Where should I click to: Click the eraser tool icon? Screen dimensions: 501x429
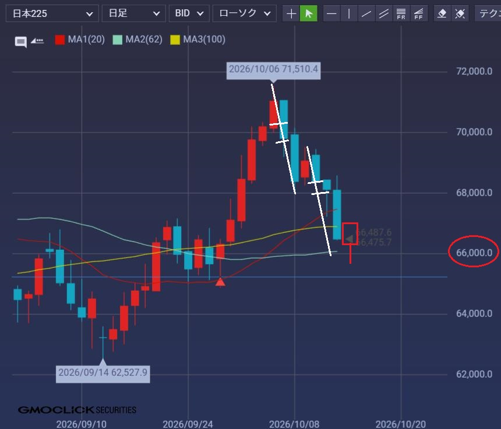coord(442,14)
